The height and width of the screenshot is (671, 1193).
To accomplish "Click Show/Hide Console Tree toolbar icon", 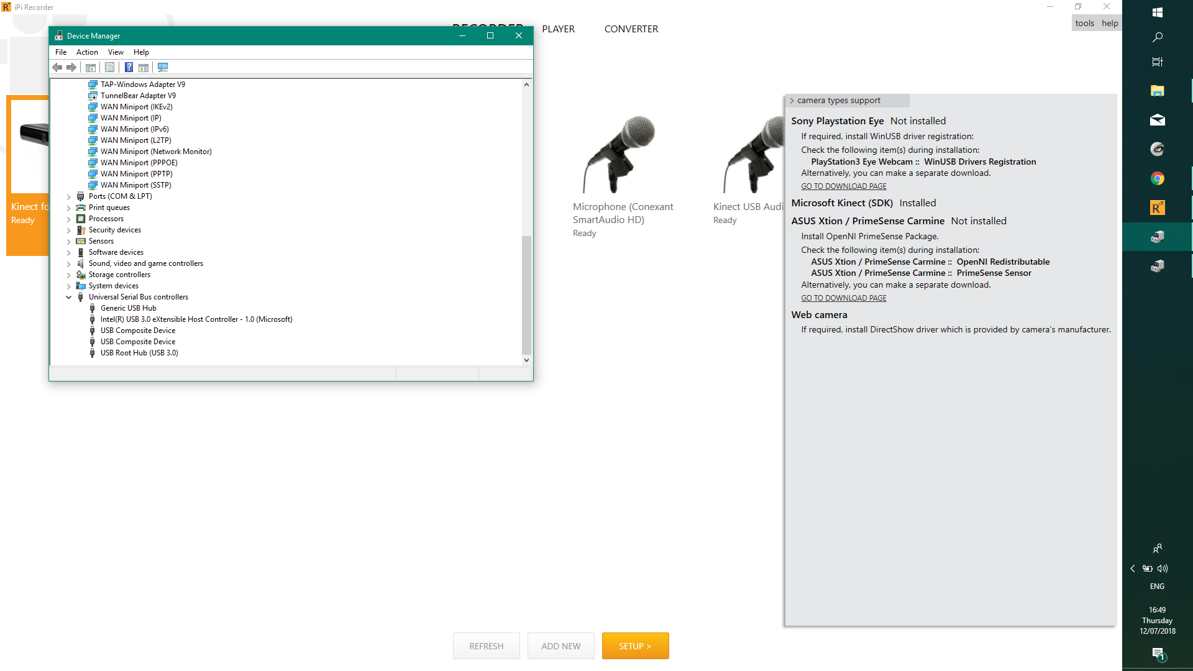I will tap(91, 67).
